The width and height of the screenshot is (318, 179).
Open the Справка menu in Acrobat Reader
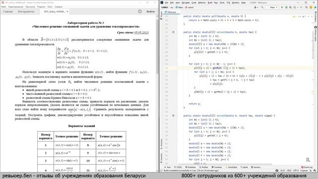[x=59, y=6]
